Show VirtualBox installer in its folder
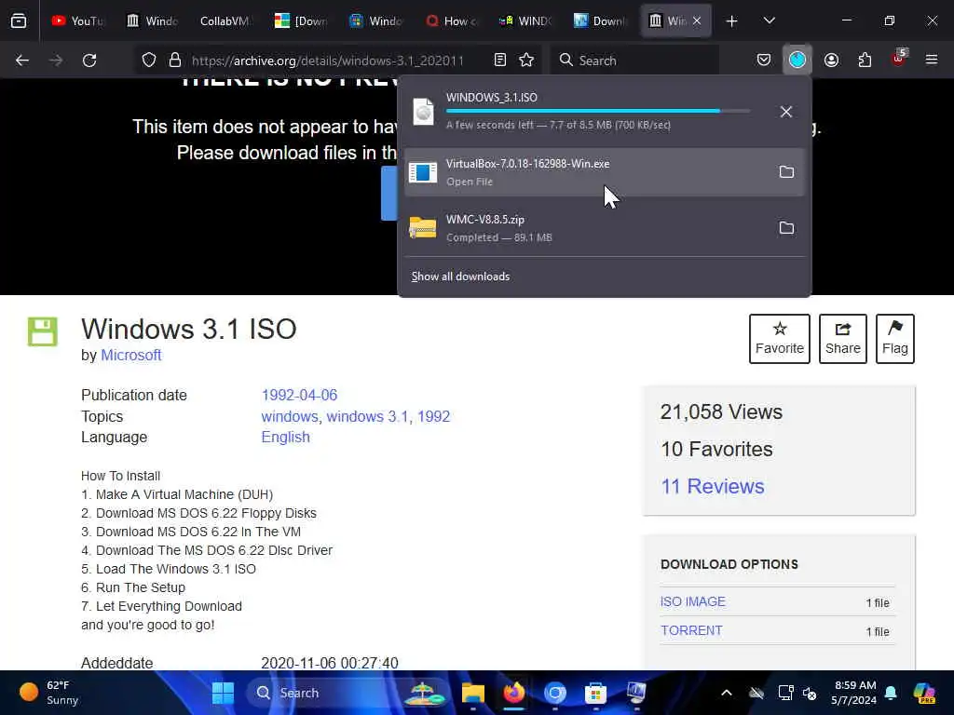This screenshot has height=715, width=954. click(x=786, y=172)
